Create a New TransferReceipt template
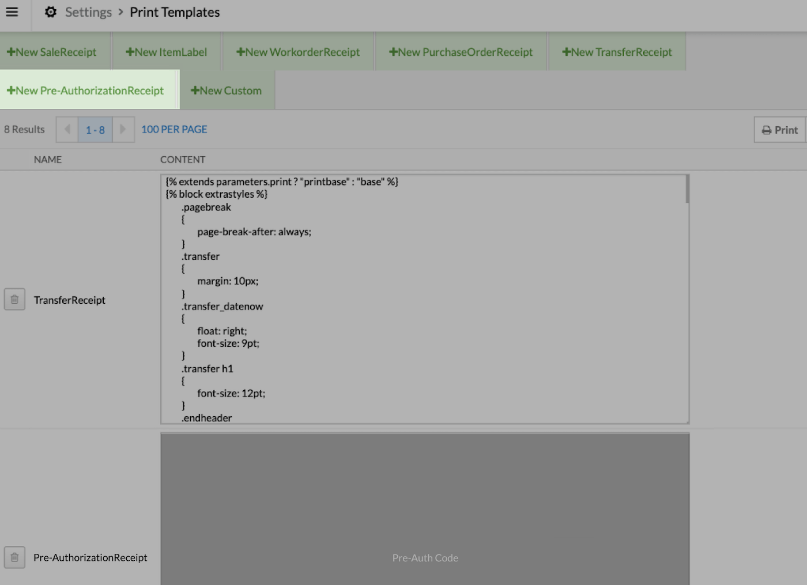The height and width of the screenshot is (585, 807). (617, 51)
